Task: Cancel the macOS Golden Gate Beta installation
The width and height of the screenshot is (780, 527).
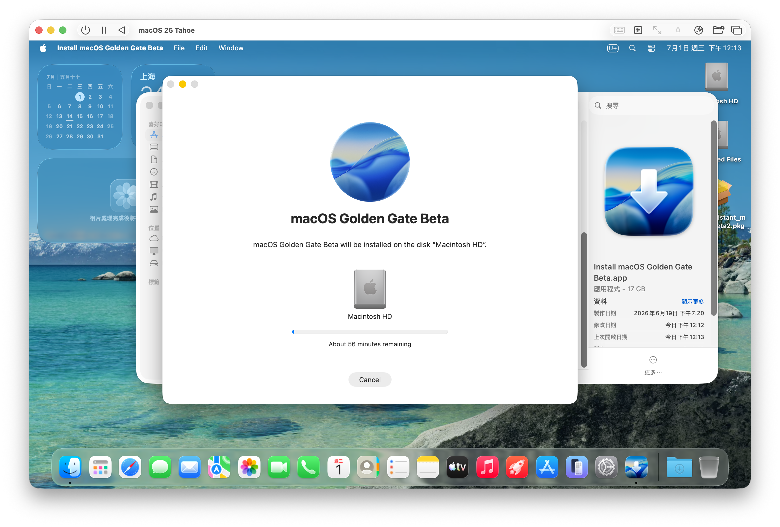Action: point(370,380)
